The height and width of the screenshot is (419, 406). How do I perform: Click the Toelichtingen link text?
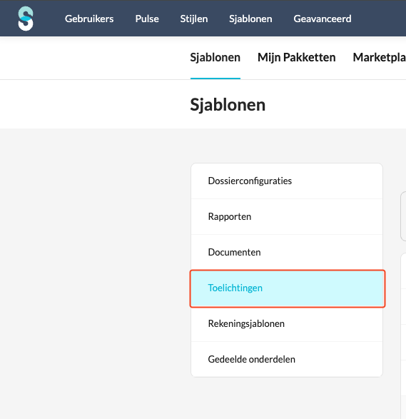235,288
